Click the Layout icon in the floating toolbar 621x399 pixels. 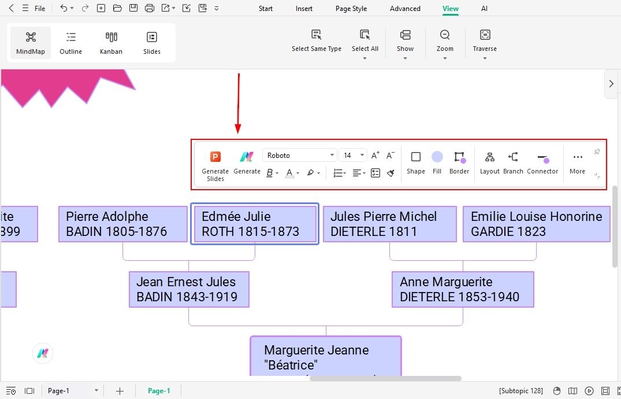pos(489,162)
